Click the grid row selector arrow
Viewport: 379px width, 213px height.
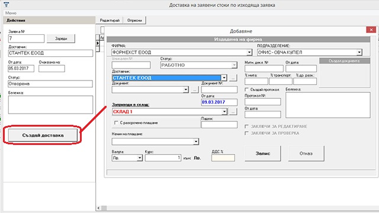click(x=98, y=43)
